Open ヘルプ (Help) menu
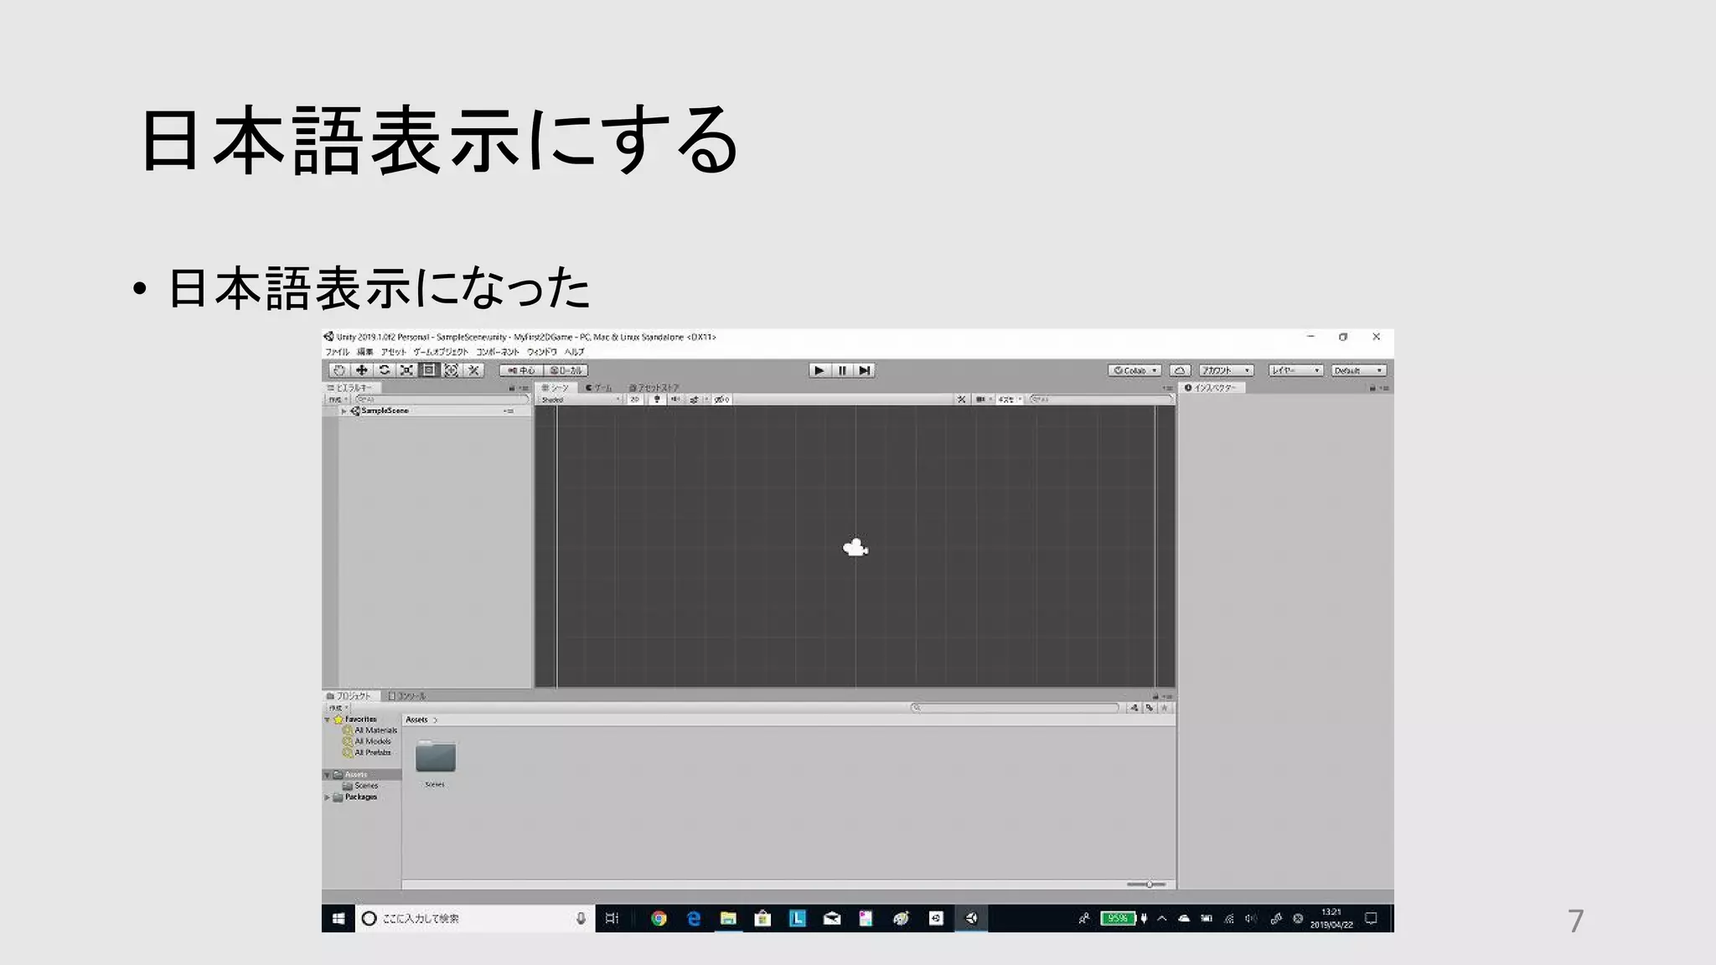This screenshot has height=965, width=1716. click(574, 352)
